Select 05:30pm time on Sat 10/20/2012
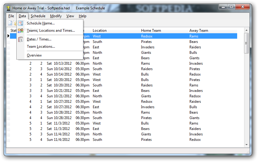258x162 pixels. [82, 80]
